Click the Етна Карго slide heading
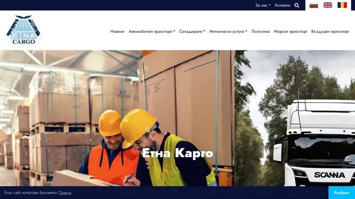This screenshot has width=355, height=199. coord(178,153)
